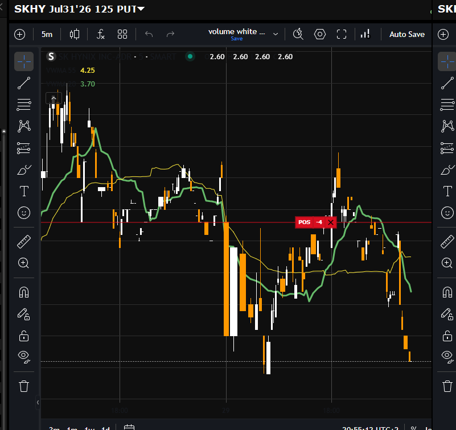The height and width of the screenshot is (430, 456).
Task: Collapse the drawing toolbar side arrow
Action: pyautogui.click(x=38, y=402)
